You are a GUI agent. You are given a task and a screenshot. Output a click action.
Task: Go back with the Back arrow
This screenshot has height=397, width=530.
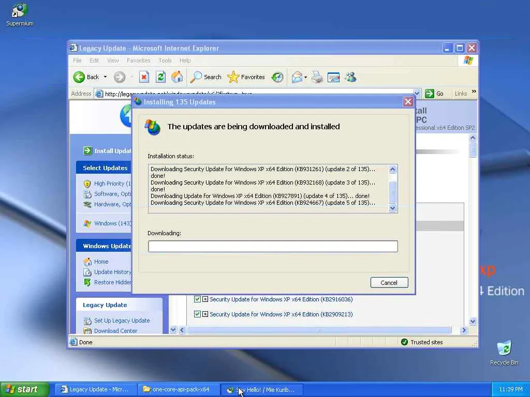tap(86, 77)
